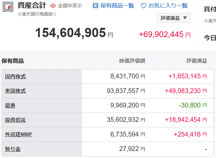Open the お気に入り一覧 link
This screenshot has height=158, width=216.
click(168, 6)
